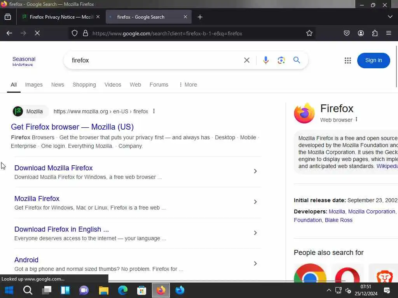The image size is (398, 298).
Task: Select Brave under People also search for
Action: [383, 274]
